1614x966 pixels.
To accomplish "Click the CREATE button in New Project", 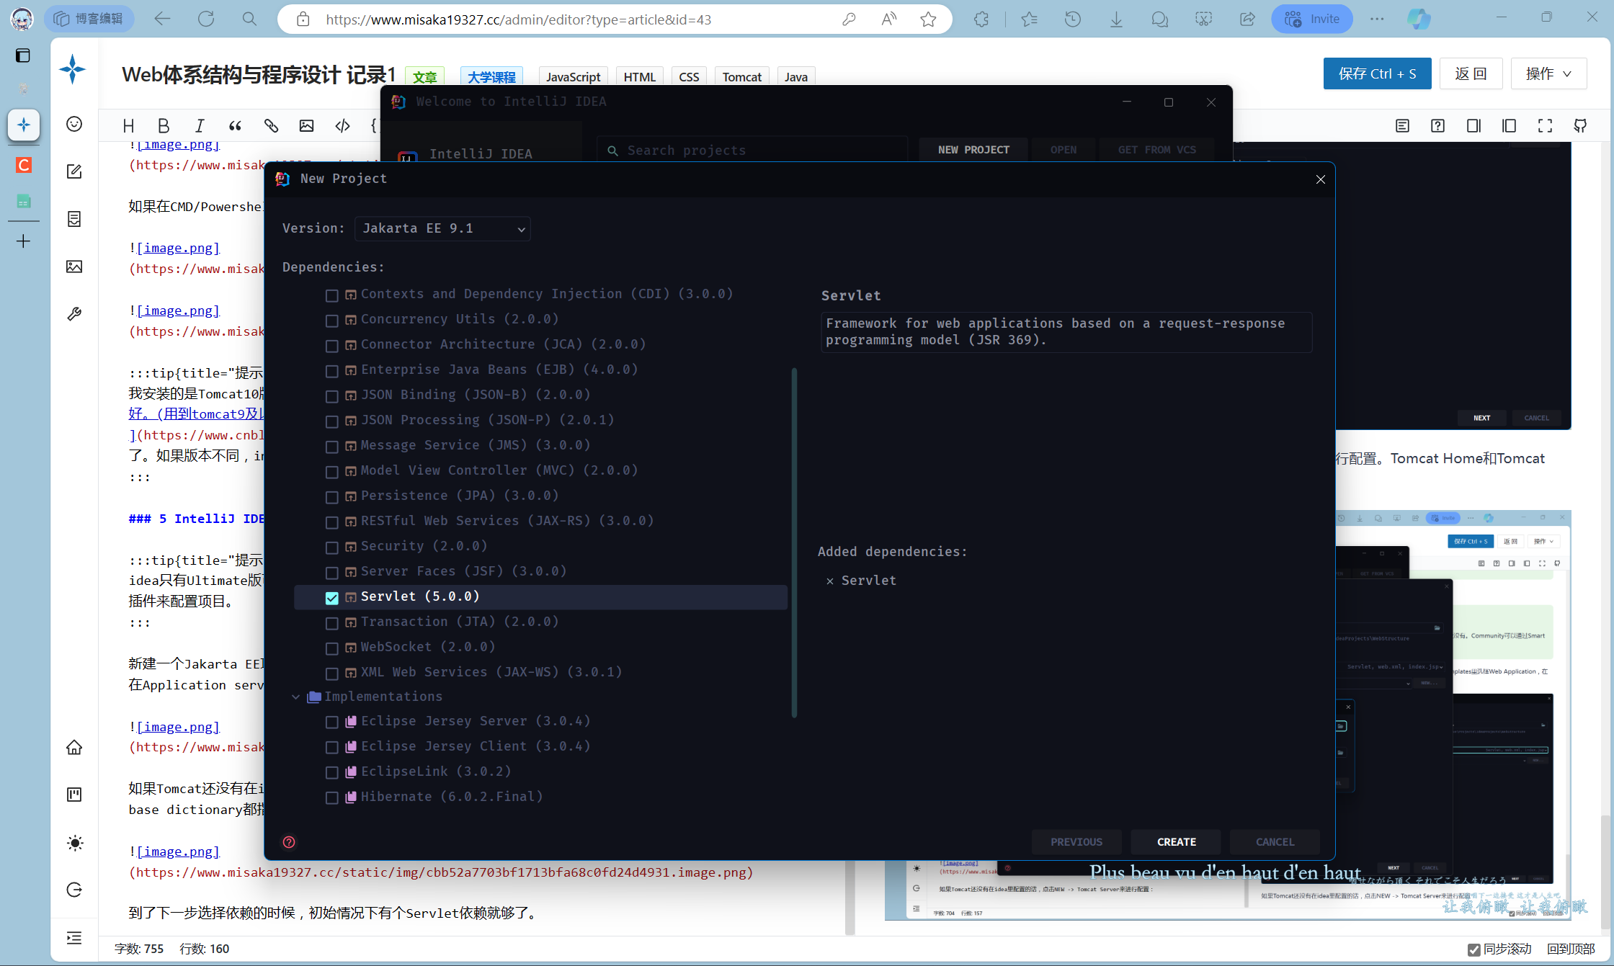I will tap(1176, 842).
